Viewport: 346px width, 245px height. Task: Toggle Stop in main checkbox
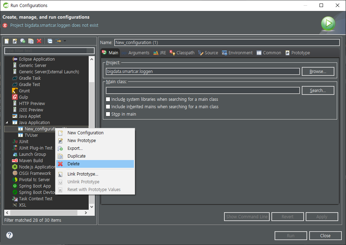tap(108, 114)
